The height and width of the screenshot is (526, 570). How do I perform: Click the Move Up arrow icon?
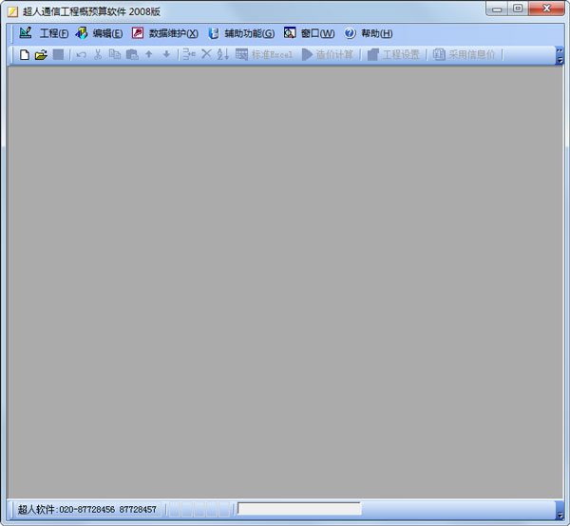149,55
